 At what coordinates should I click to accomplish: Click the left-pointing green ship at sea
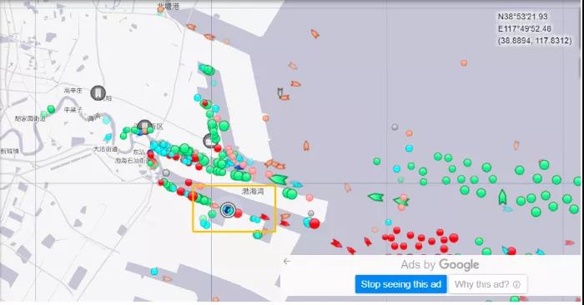[x=375, y=197]
